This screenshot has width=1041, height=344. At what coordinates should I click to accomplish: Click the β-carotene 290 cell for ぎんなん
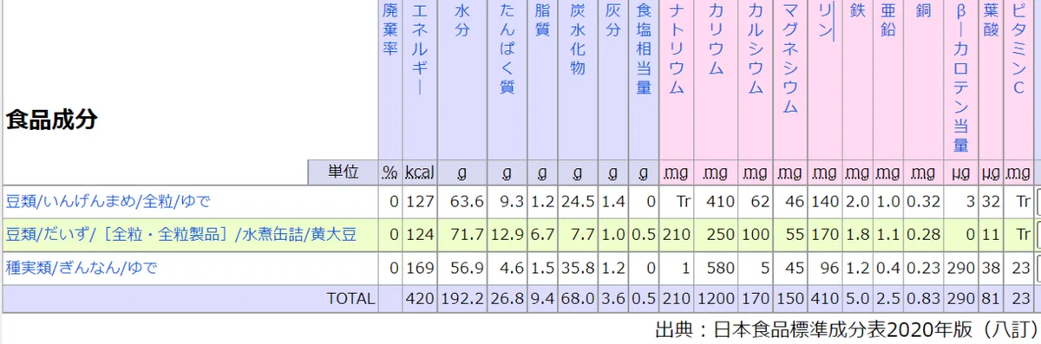[x=960, y=268]
